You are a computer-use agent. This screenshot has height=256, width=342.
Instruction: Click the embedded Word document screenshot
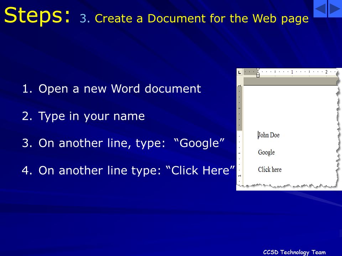(x=289, y=129)
